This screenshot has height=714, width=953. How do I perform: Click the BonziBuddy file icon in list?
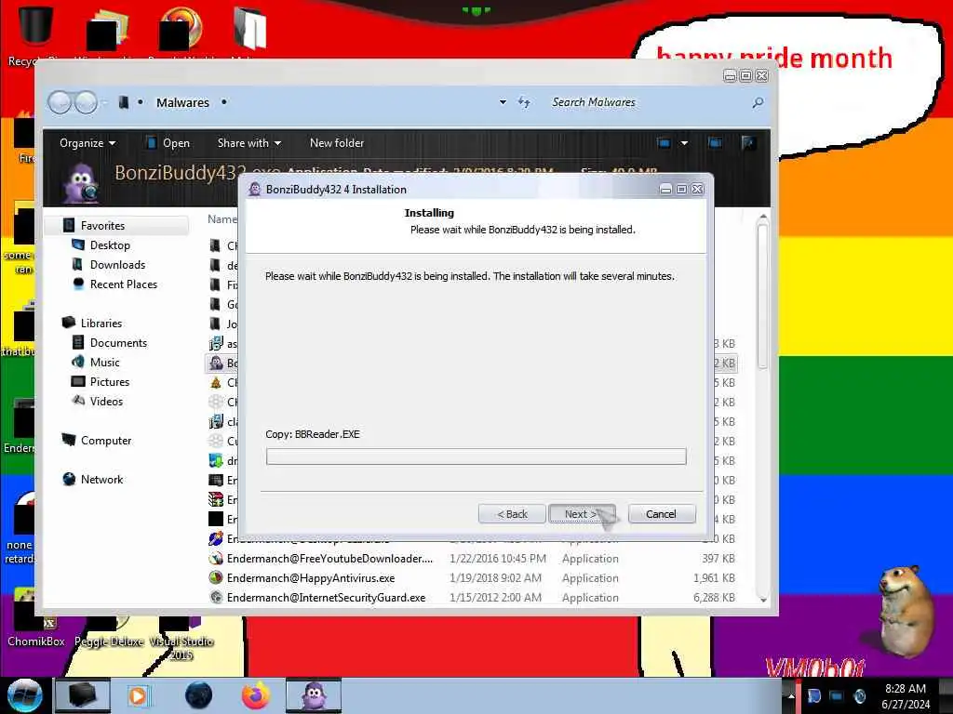216,364
